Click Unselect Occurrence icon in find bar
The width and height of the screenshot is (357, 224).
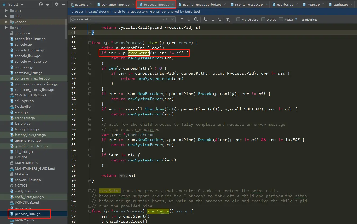click(x=212, y=19)
